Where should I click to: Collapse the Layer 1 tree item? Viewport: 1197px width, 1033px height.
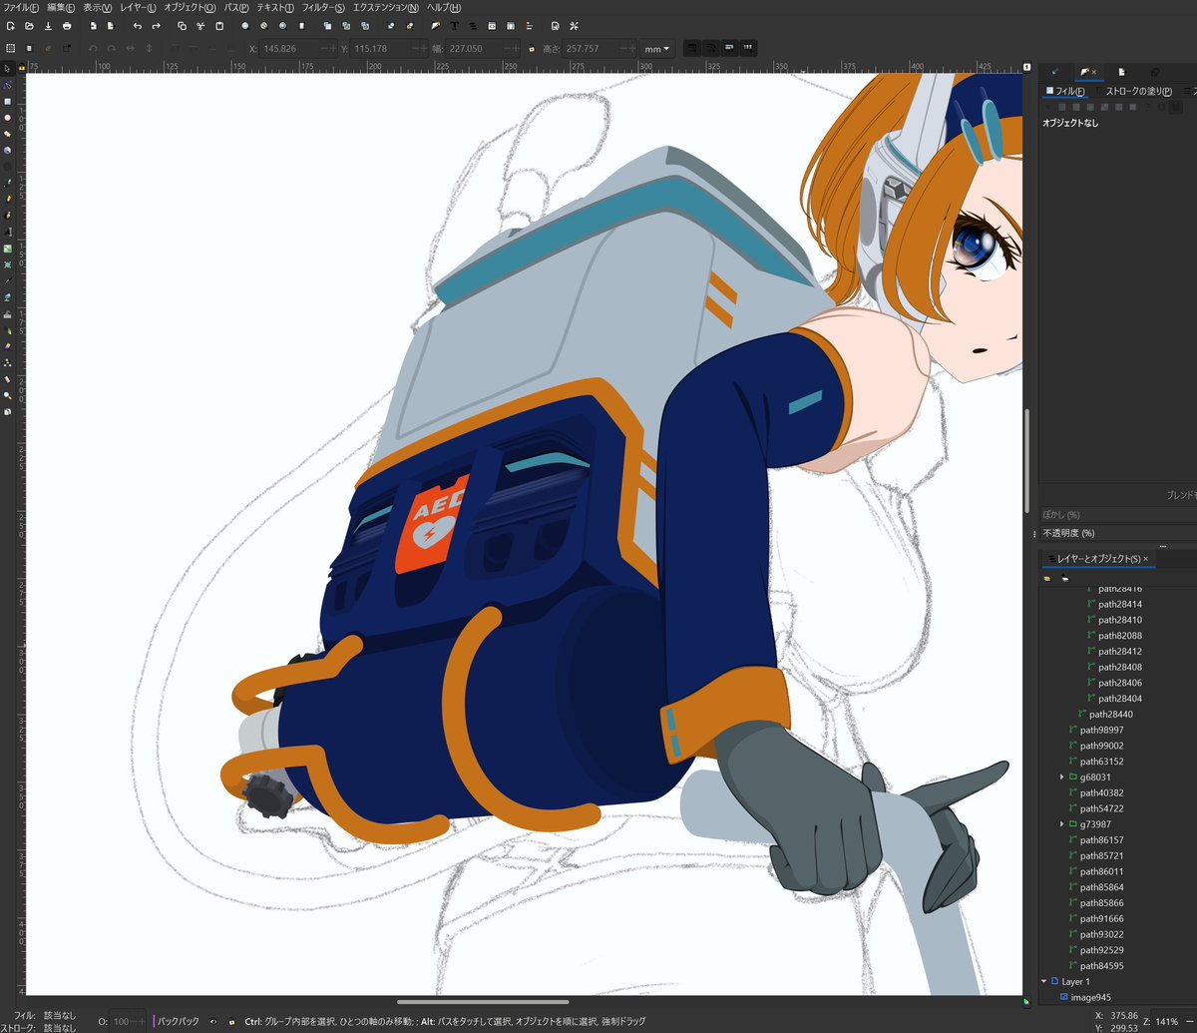[1044, 982]
